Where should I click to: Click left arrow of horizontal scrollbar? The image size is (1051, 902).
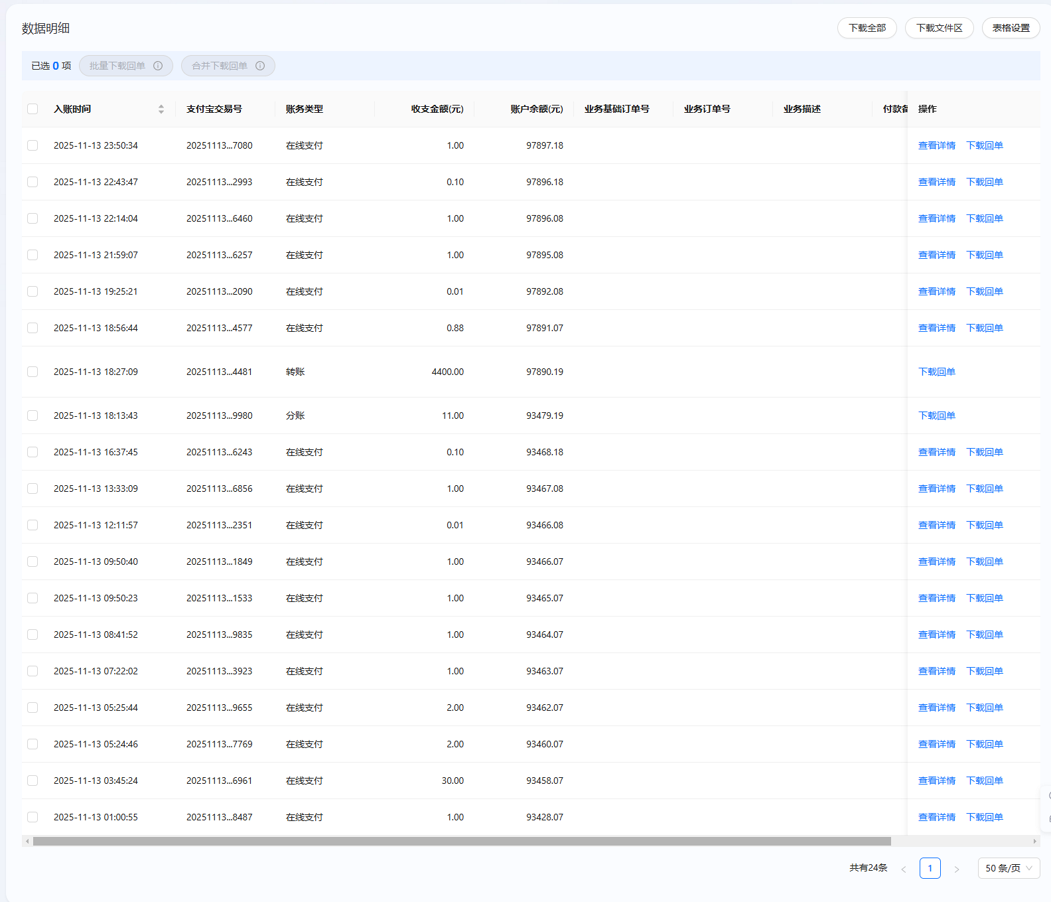tap(27, 841)
